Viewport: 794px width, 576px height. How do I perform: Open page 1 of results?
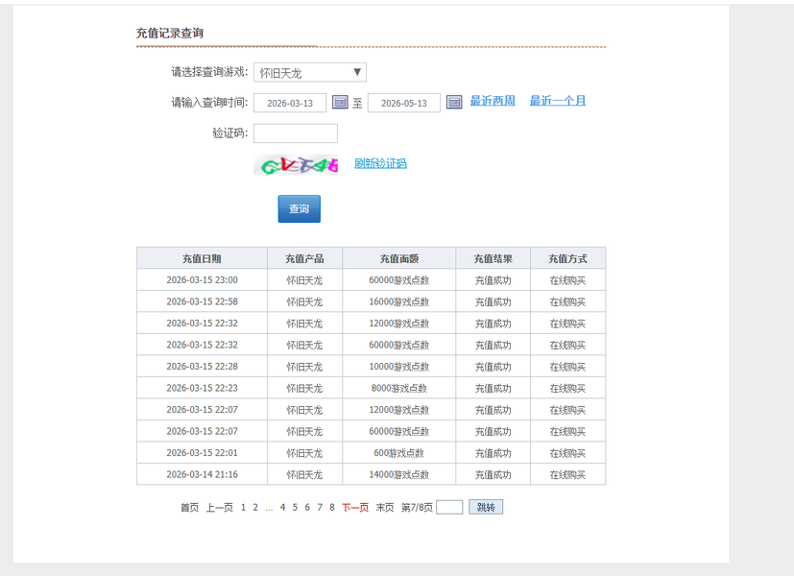tap(243, 507)
